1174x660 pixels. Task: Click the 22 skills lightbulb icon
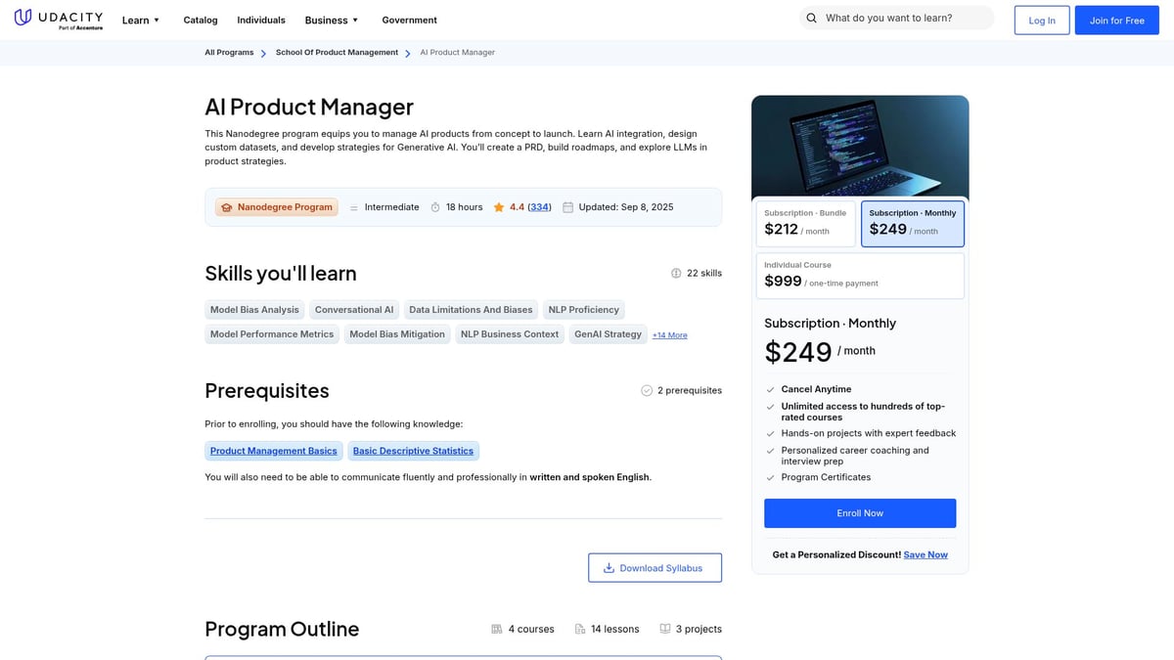676,274
